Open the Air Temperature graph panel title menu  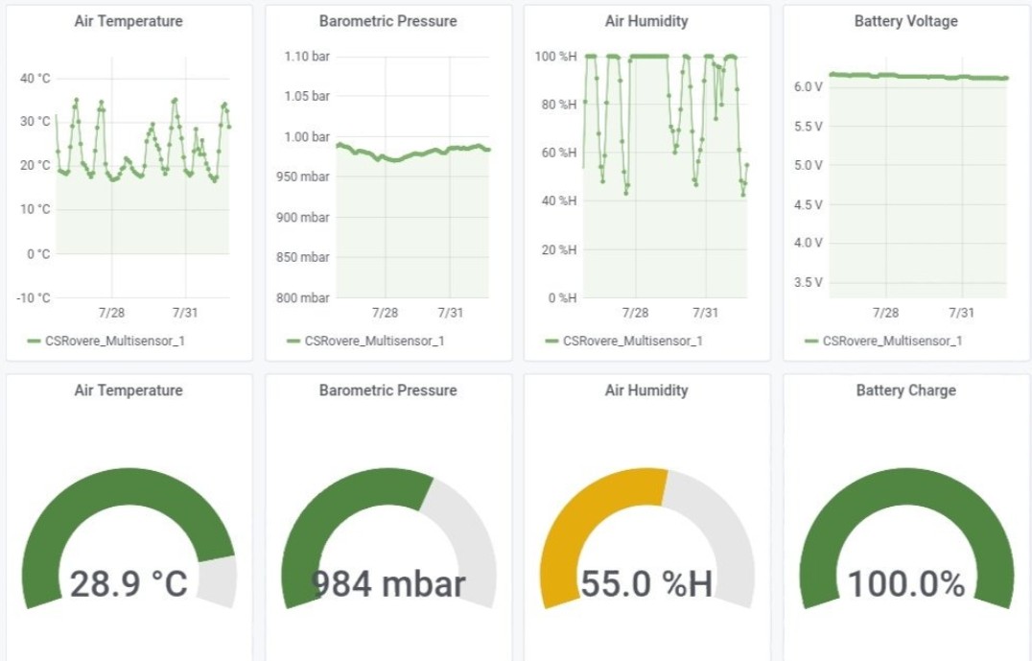click(129, 21)
